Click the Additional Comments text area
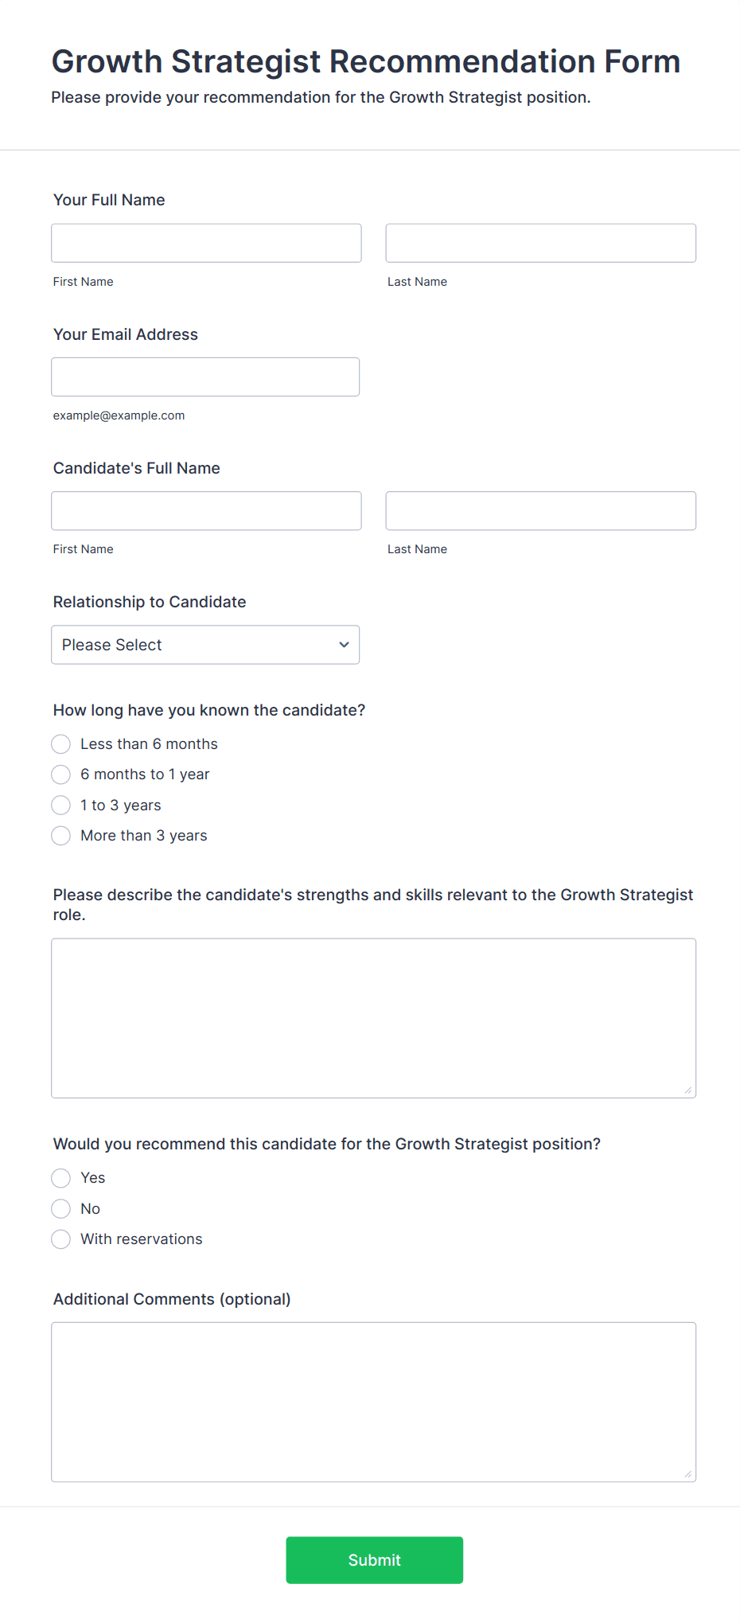 tap(374, 1402)
